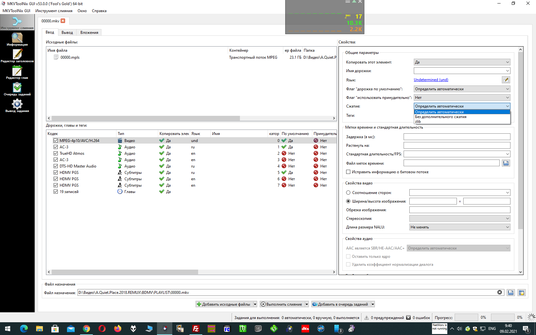Open the Стандартная длительность/FPS dropdown

[x=457, y=154]
